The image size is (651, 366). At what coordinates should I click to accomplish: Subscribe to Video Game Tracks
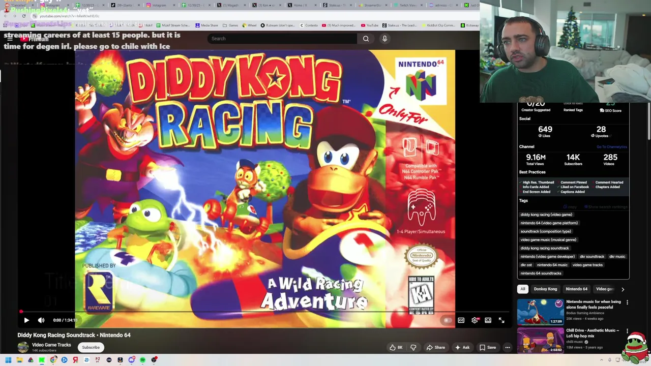click(91, 347)
